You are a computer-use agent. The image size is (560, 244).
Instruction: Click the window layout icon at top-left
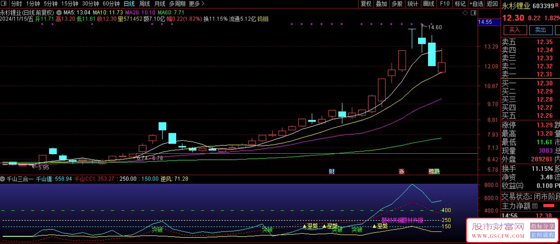(5, 4)
